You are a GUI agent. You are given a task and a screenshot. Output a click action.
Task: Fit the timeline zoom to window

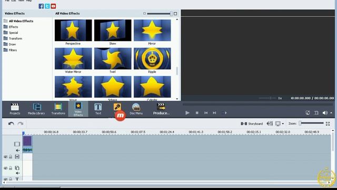click(x=328, y=123)
